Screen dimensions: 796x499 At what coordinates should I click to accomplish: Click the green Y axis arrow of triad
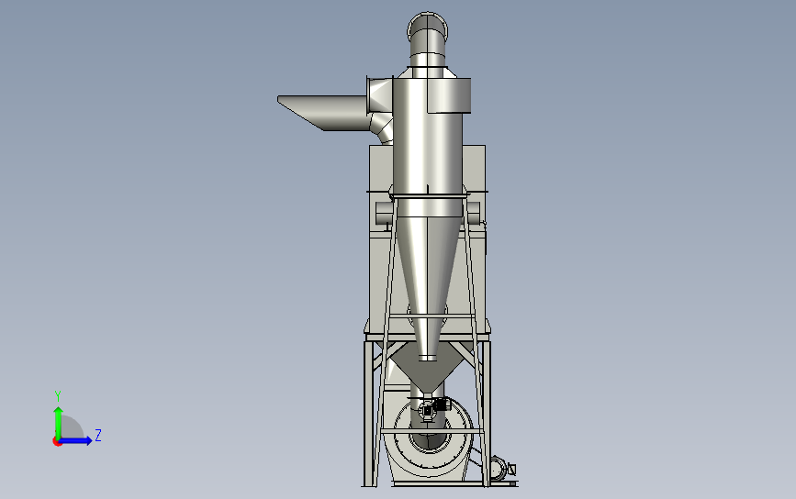click(58, 422)
